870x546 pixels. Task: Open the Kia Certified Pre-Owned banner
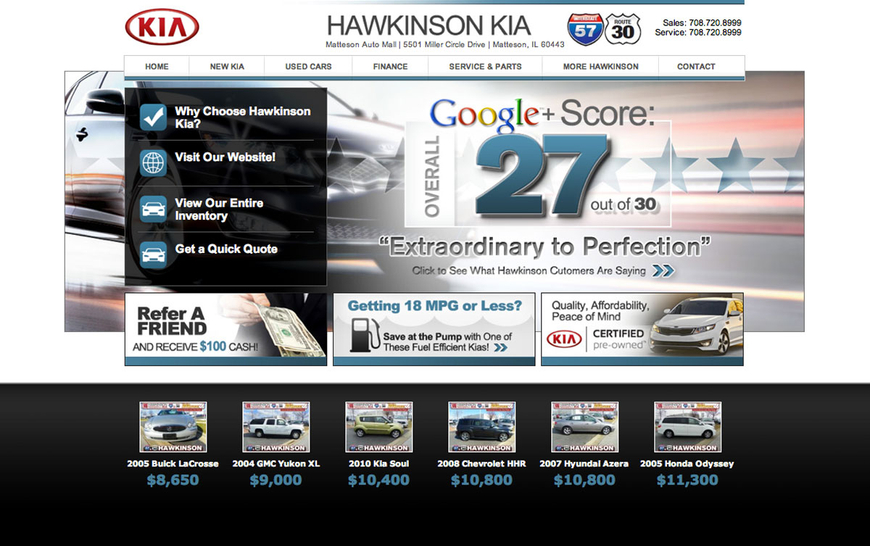(642, 329)
